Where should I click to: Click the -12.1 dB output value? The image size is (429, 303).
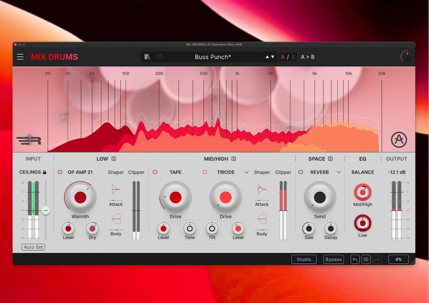click(397, 172)
